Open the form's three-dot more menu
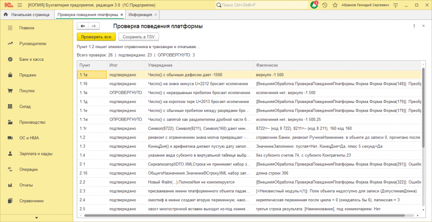The image size is (432, 222). (x=414, y=26)
